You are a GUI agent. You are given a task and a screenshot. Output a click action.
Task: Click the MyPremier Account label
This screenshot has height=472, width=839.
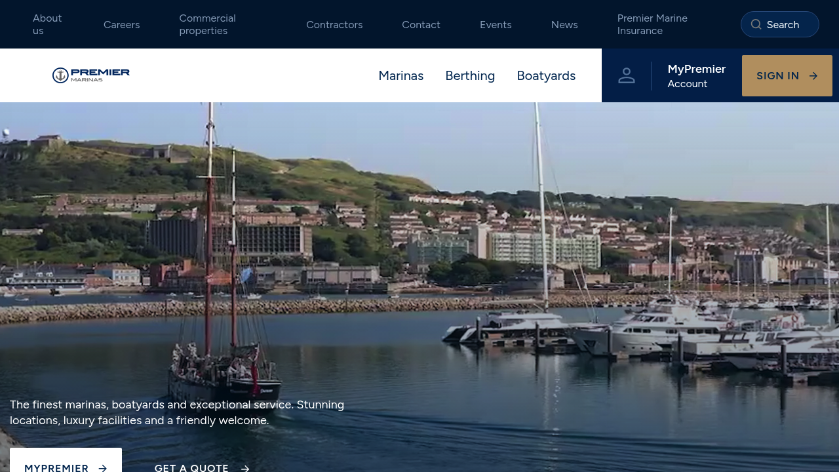[x=697, y=75]
